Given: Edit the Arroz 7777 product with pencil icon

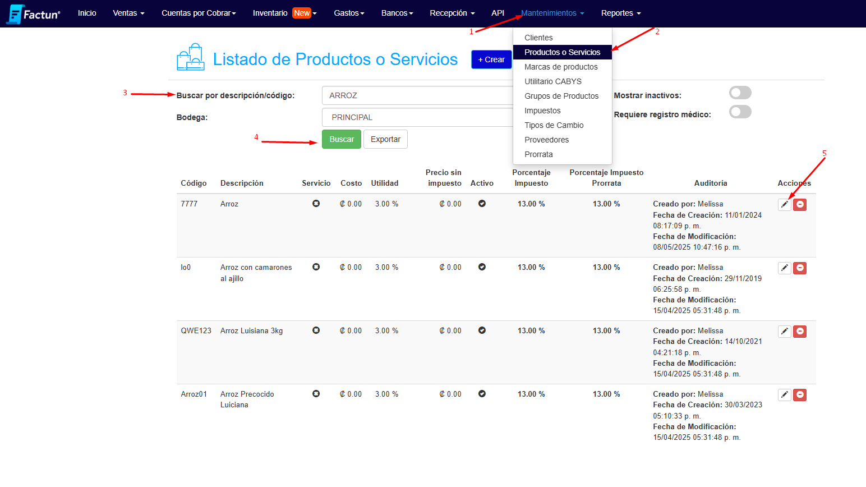Looking at the screenshot, I should pos(785,205).
